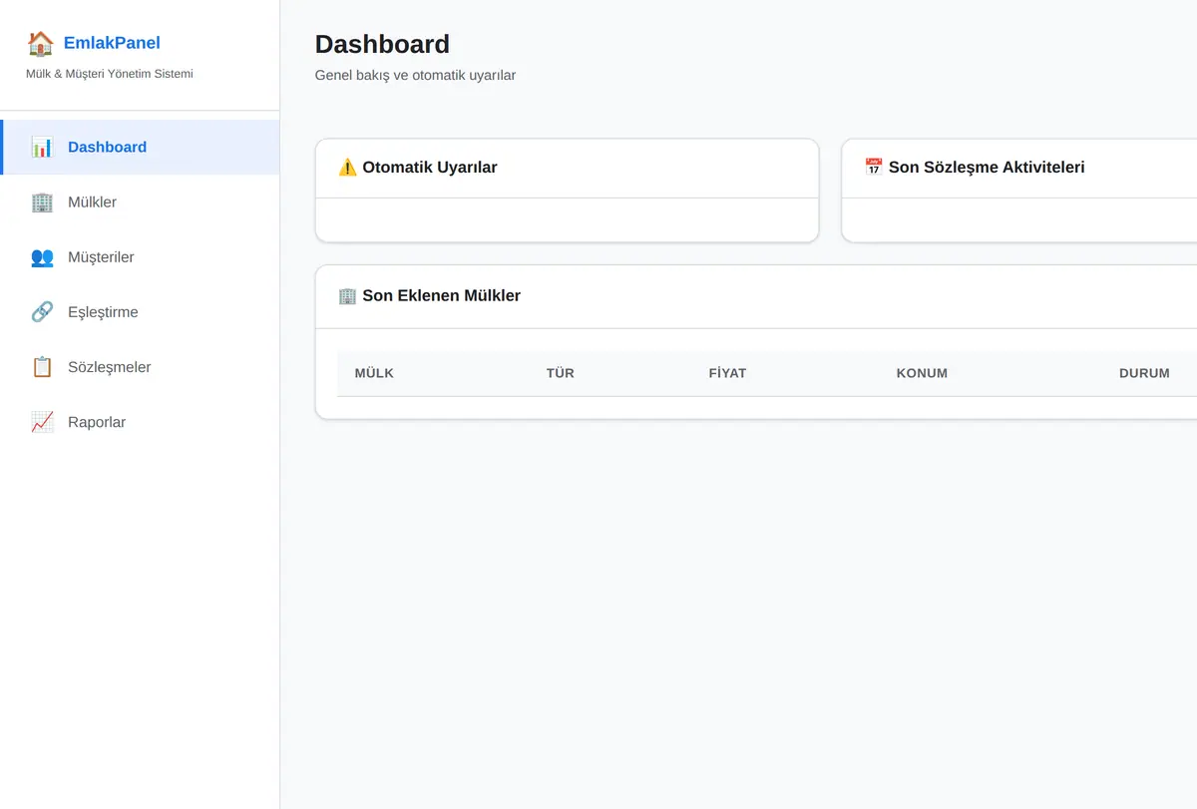Open the Sözleşmeler section
Screen dimensions: 1197x809
[x=140, y=367]
